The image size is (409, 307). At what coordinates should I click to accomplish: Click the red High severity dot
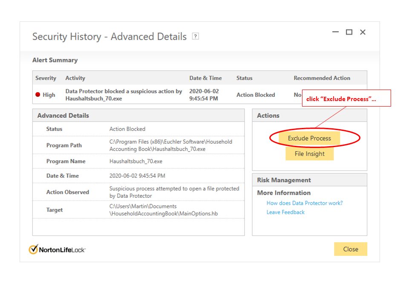coord(38,95)
